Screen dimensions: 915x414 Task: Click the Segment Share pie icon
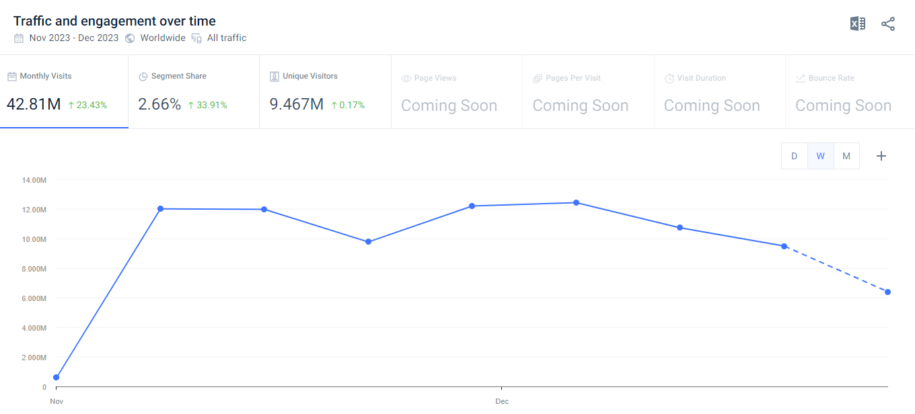tap(143, 77)
